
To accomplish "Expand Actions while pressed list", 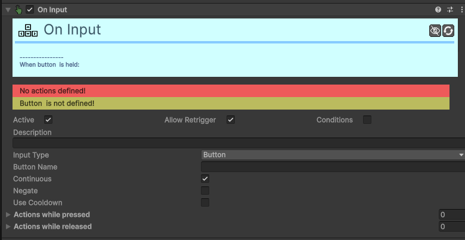I will click(8, 214).
